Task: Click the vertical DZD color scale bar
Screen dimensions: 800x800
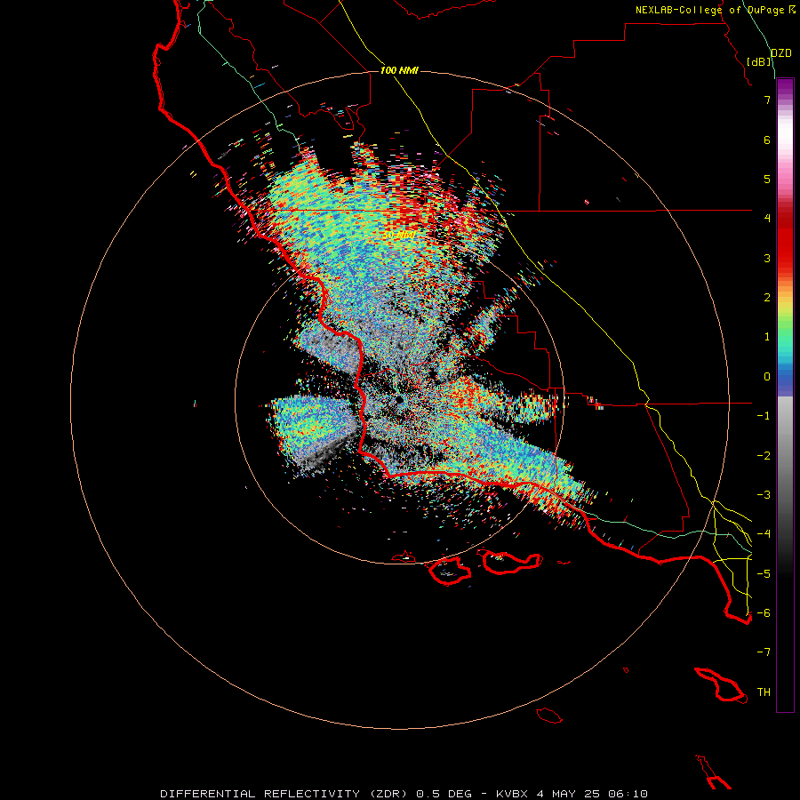Action: point(785,395)
